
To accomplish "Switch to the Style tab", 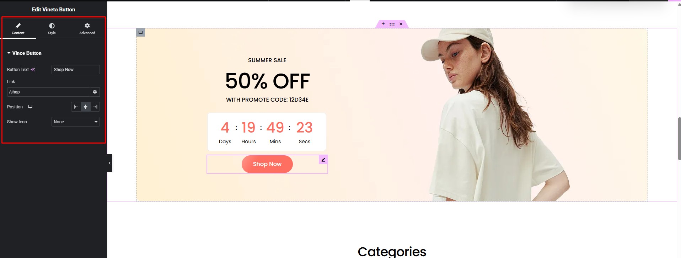I will click(x=52, y=28).
